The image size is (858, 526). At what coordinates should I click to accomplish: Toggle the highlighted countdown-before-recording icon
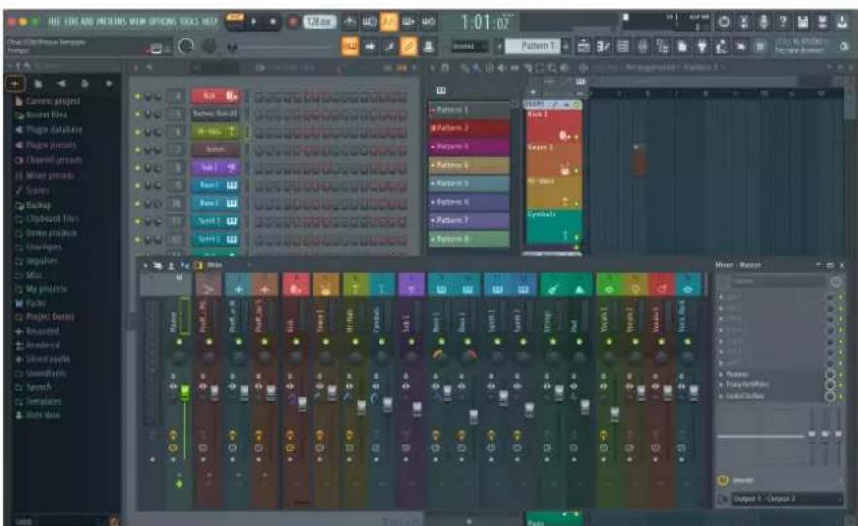tap(389, 22)
